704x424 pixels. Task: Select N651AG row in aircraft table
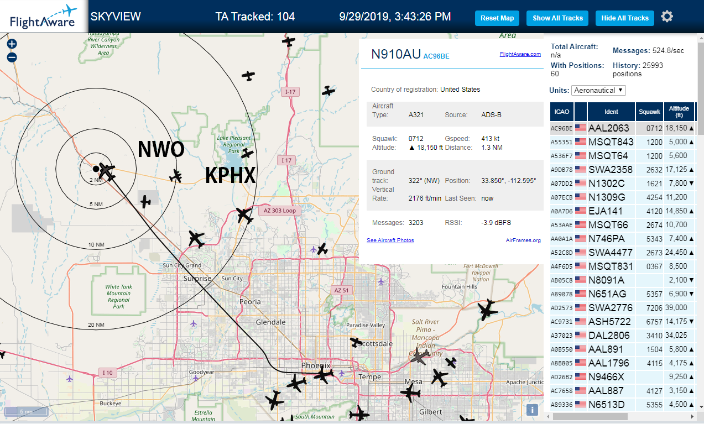pos(622,294)
